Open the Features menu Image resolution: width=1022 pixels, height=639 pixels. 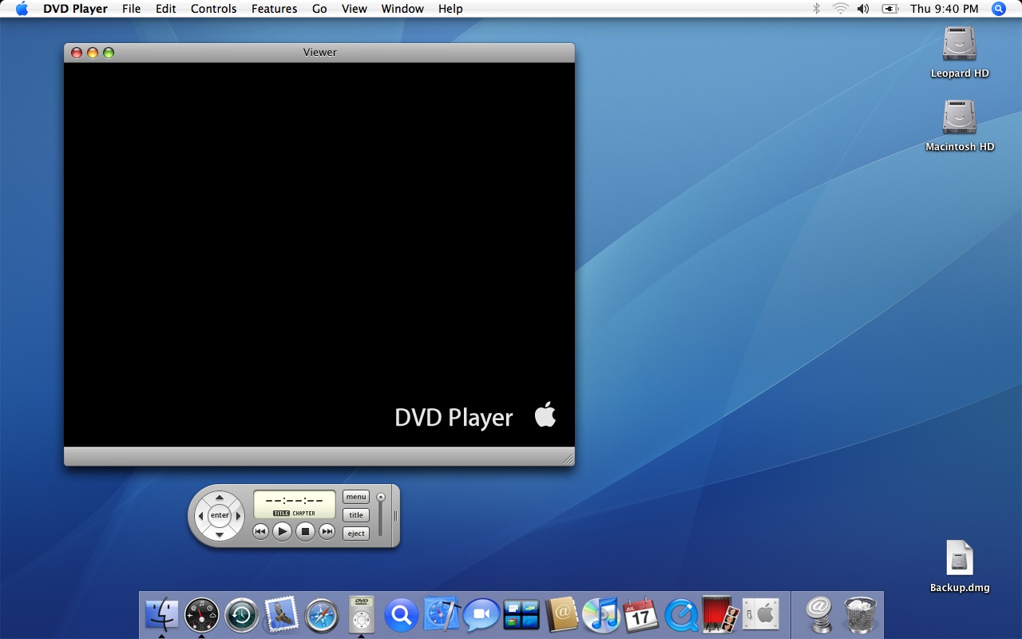(x=274, y=9)
